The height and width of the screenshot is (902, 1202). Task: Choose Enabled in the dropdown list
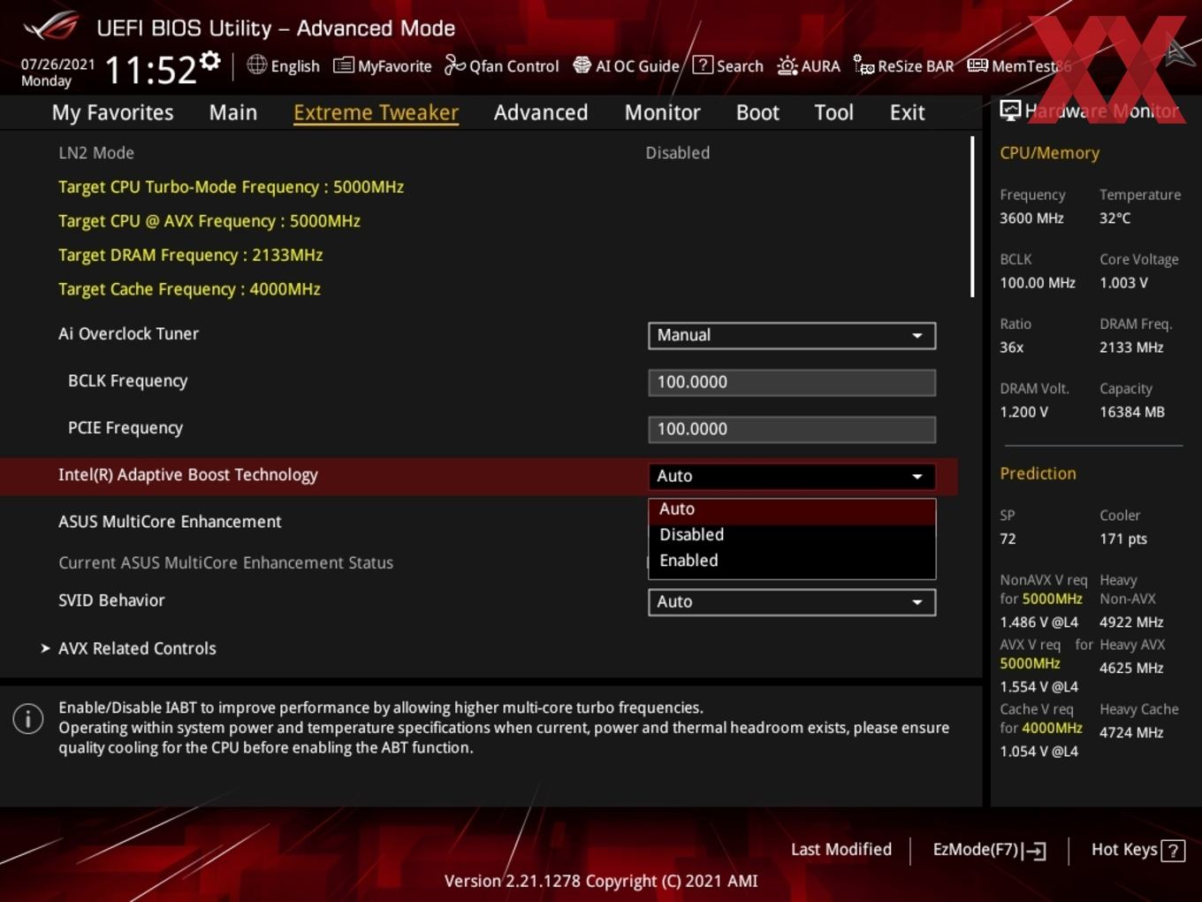point(792,561)
